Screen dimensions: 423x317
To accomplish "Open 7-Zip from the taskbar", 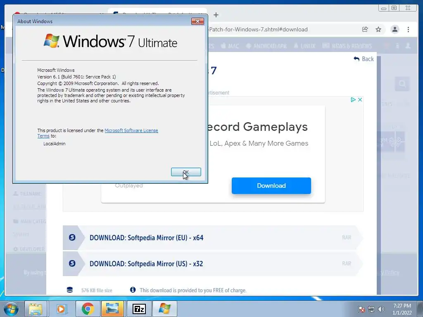I will [139, 309].
